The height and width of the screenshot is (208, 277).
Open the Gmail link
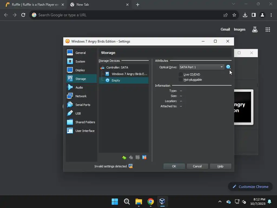pos(225,29)
